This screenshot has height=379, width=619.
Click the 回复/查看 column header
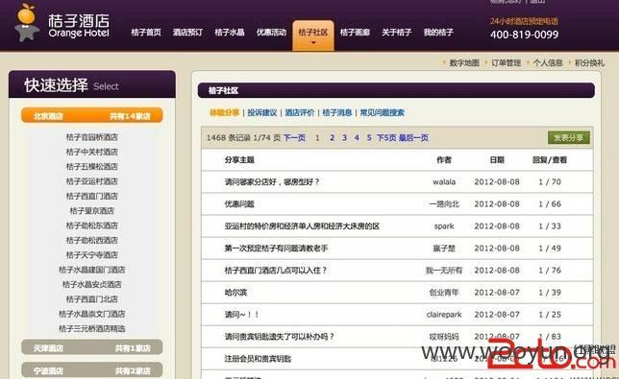click(550, 160)
